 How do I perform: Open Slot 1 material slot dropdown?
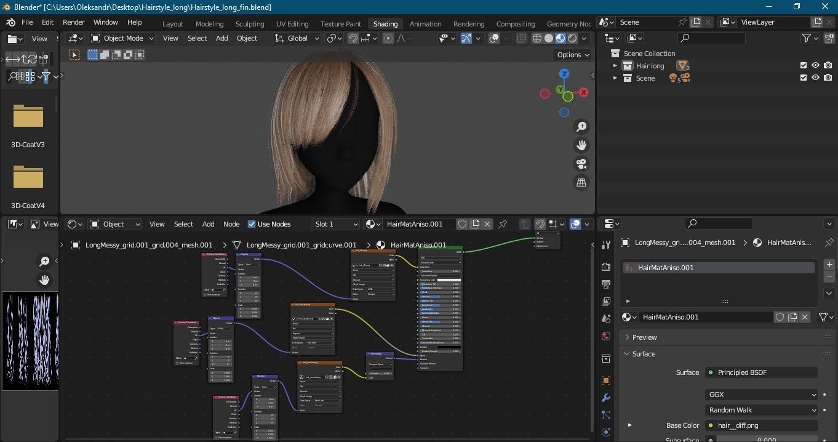pos(335,224)
